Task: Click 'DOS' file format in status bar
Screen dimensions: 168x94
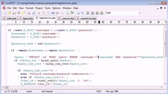Action: 99,91
